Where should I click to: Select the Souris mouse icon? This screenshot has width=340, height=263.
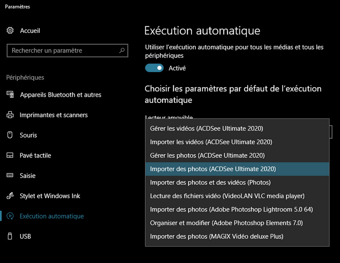click(10, 135)
